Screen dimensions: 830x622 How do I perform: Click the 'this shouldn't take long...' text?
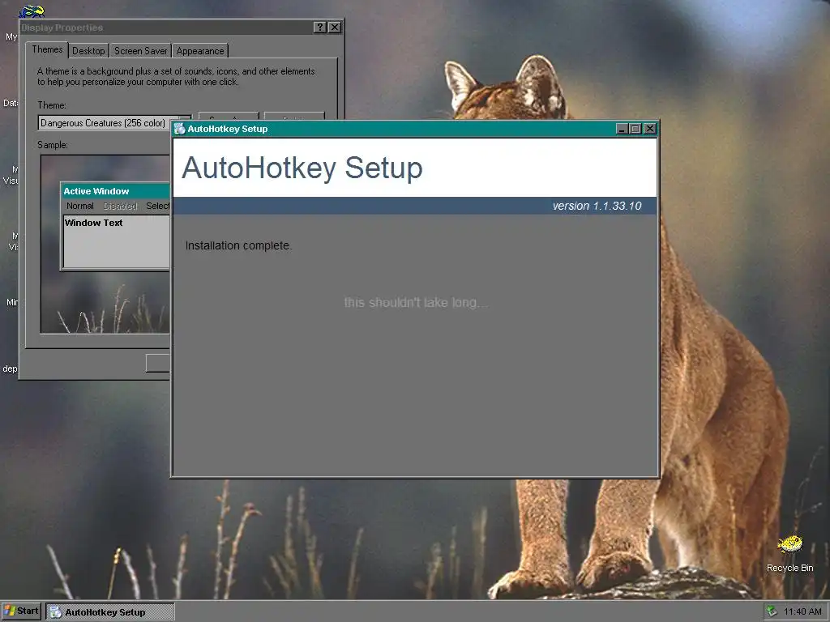(x=416, y=303)
